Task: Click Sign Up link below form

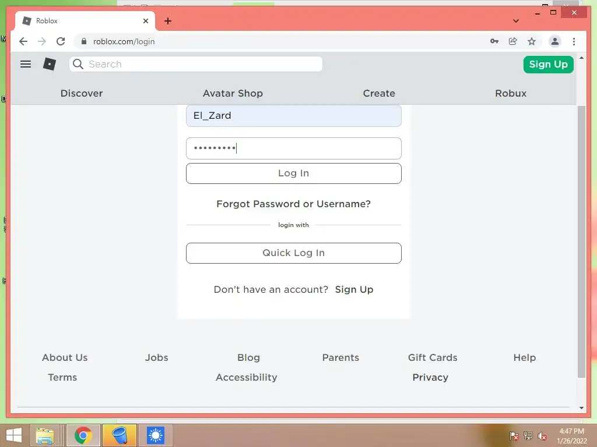Action: pos(354,289)
